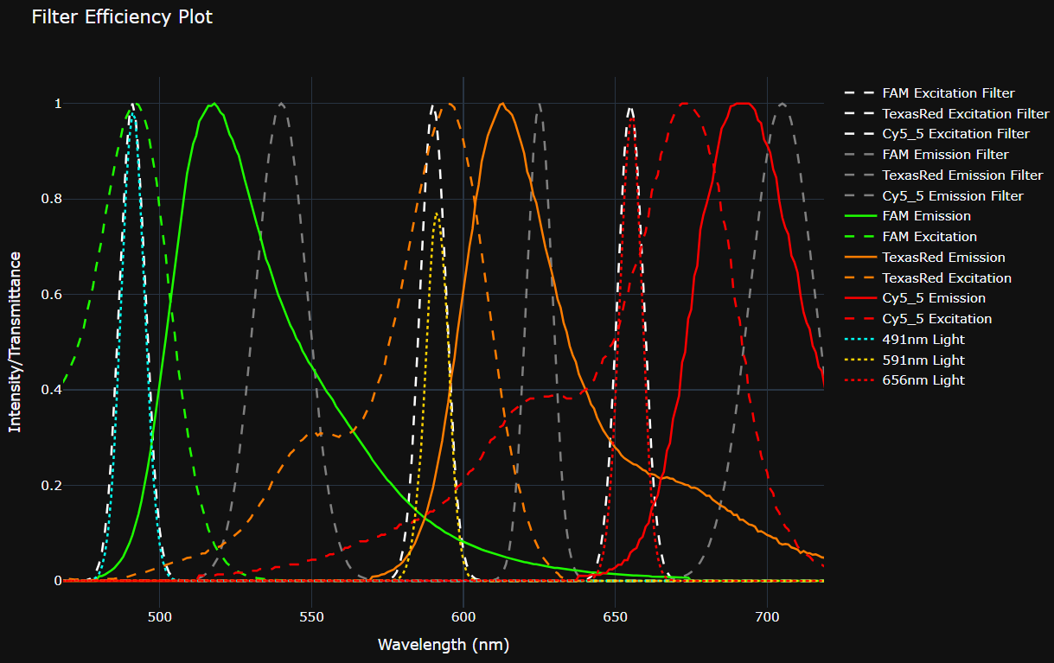Click the y-axis tick label 0
The width and height of the screenshot is (1054, 663).
tap(58, 581)
